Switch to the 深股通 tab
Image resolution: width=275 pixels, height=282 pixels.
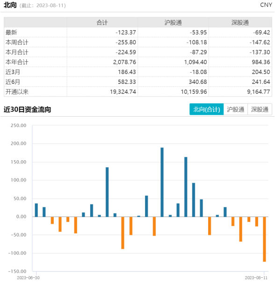(x=260, y=109)
